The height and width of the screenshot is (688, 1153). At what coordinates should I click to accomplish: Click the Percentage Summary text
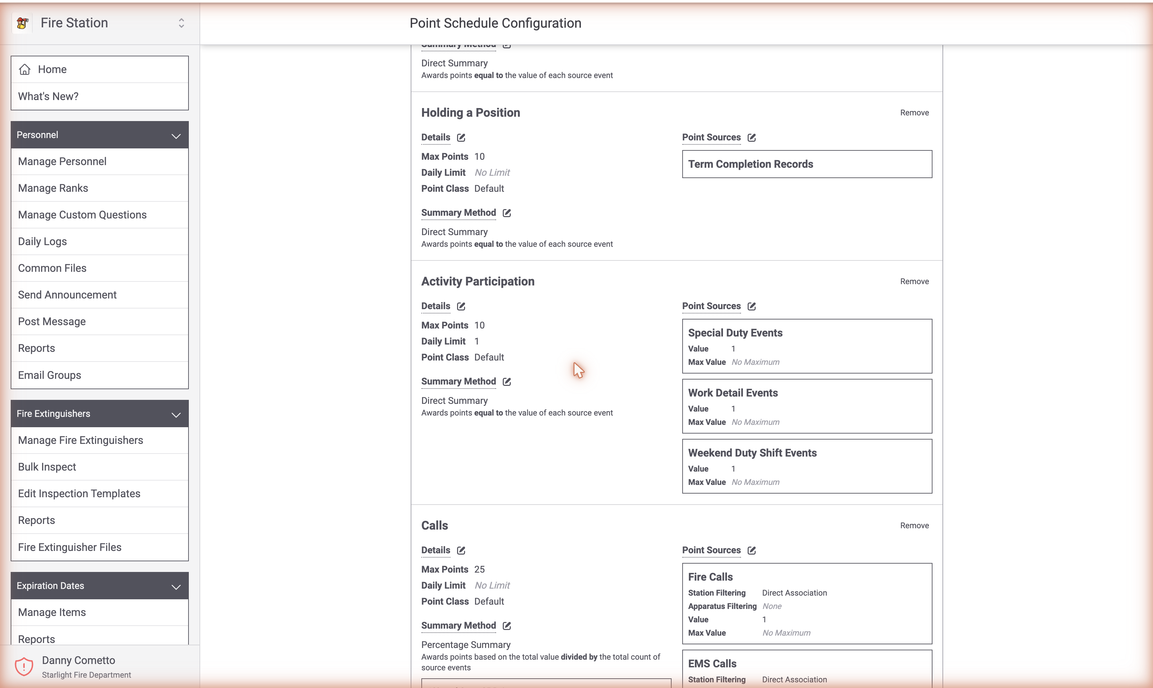466,645
